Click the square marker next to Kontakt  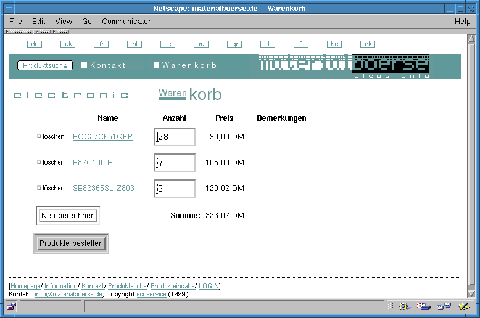(x=85, y=65)
